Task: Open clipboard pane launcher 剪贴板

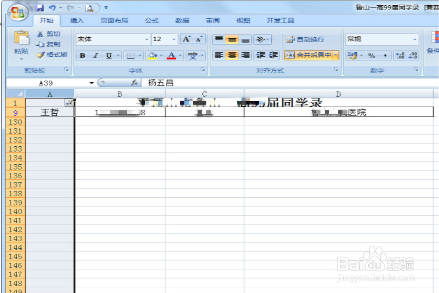Action: click(x=66, y=69)
